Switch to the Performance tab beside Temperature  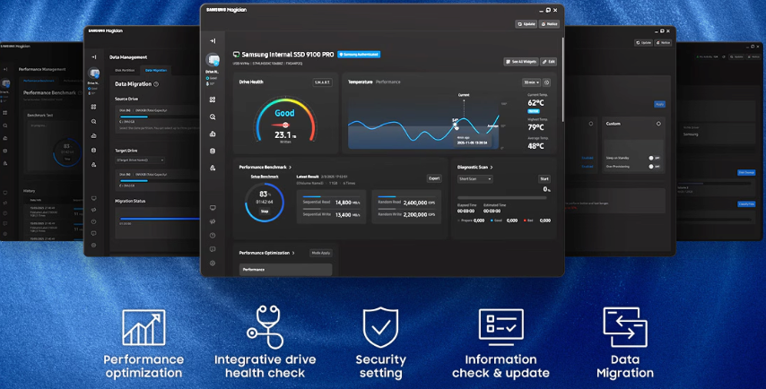(x=387, y=82)
